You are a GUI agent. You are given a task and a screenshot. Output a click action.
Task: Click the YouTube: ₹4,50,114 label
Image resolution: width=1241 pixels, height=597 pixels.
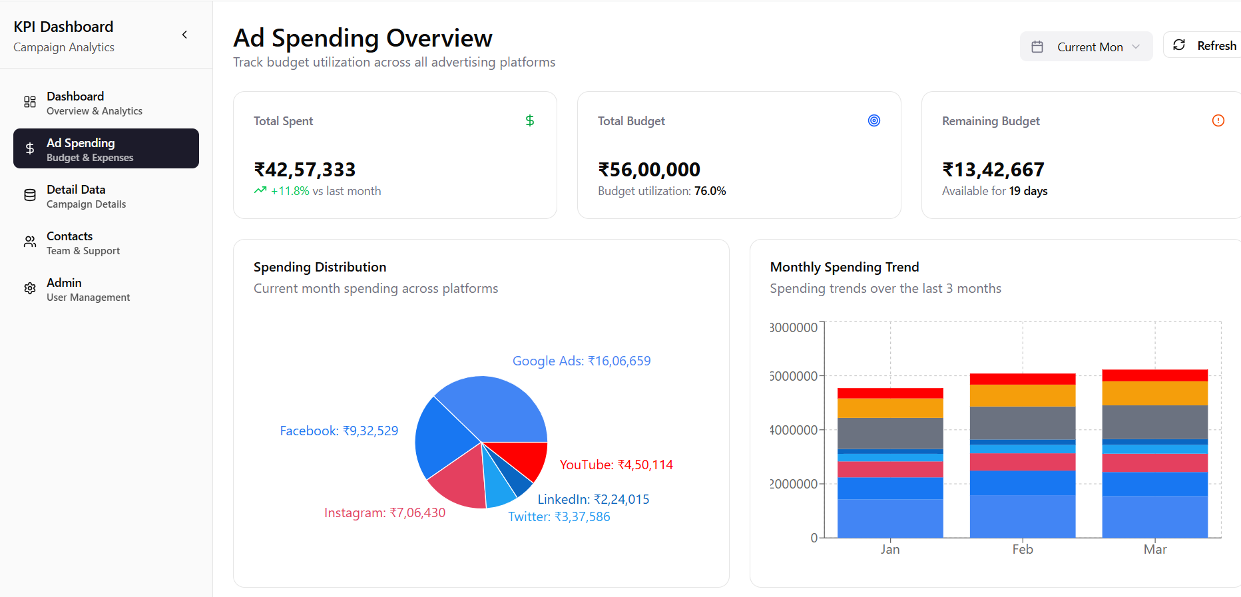tap(616, 465)
